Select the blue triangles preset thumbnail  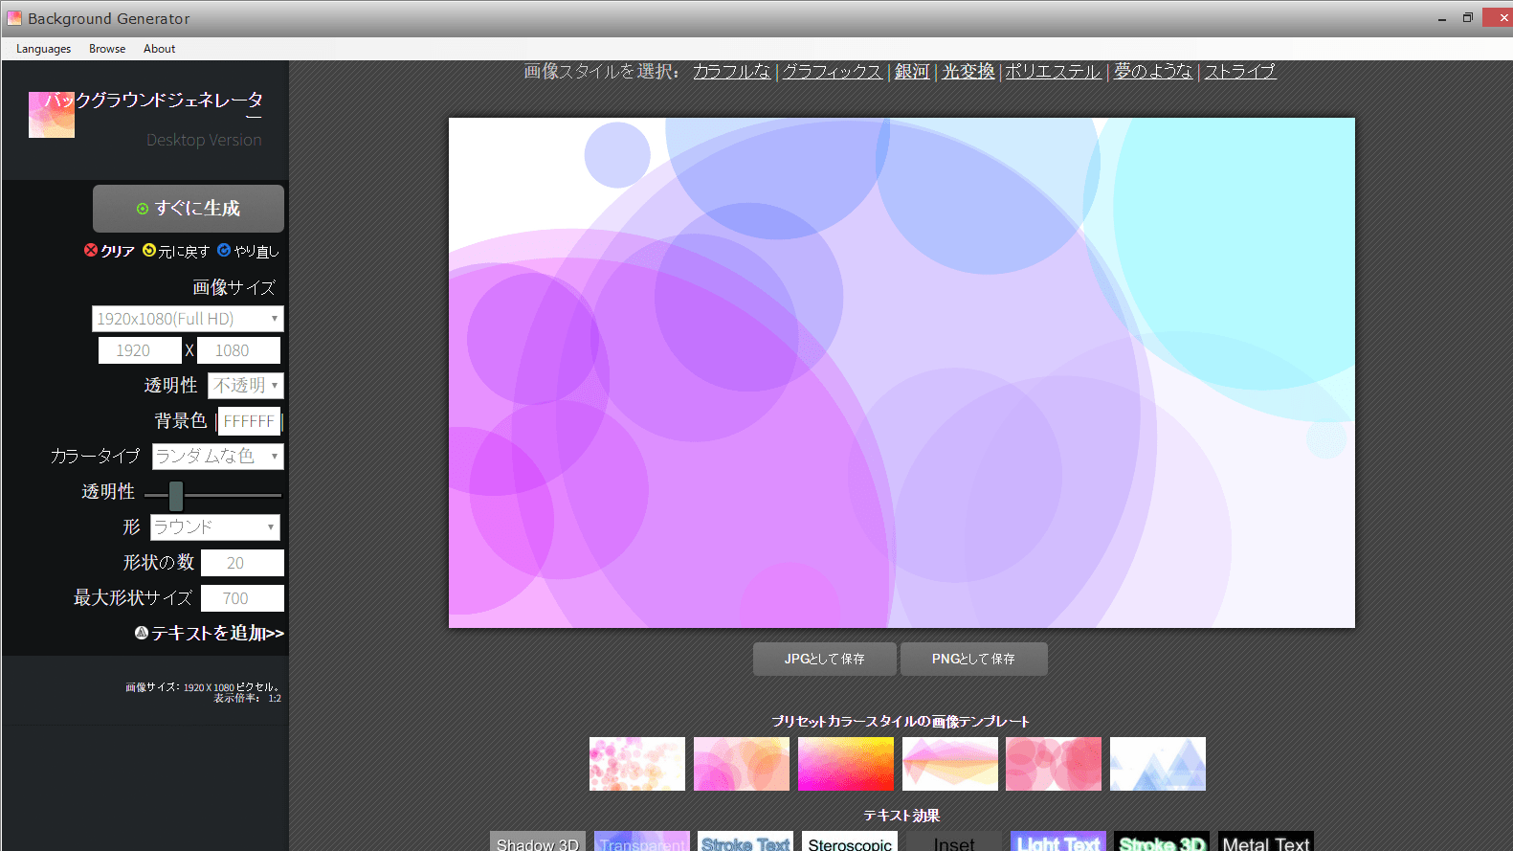click(x=1158, y=764)
